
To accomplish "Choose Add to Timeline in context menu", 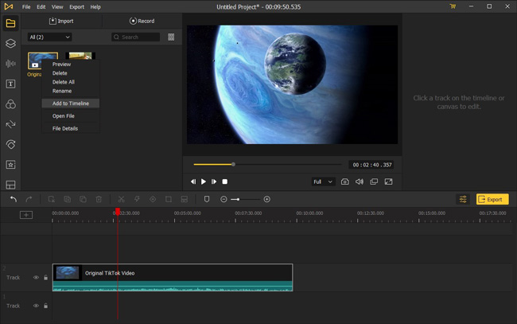I will point(71,103).
